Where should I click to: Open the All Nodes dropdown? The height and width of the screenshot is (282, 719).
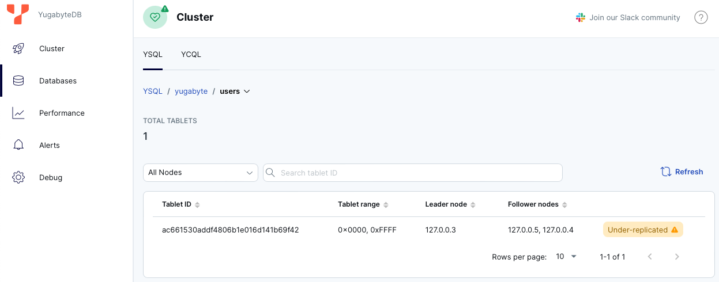click(200, 173)
